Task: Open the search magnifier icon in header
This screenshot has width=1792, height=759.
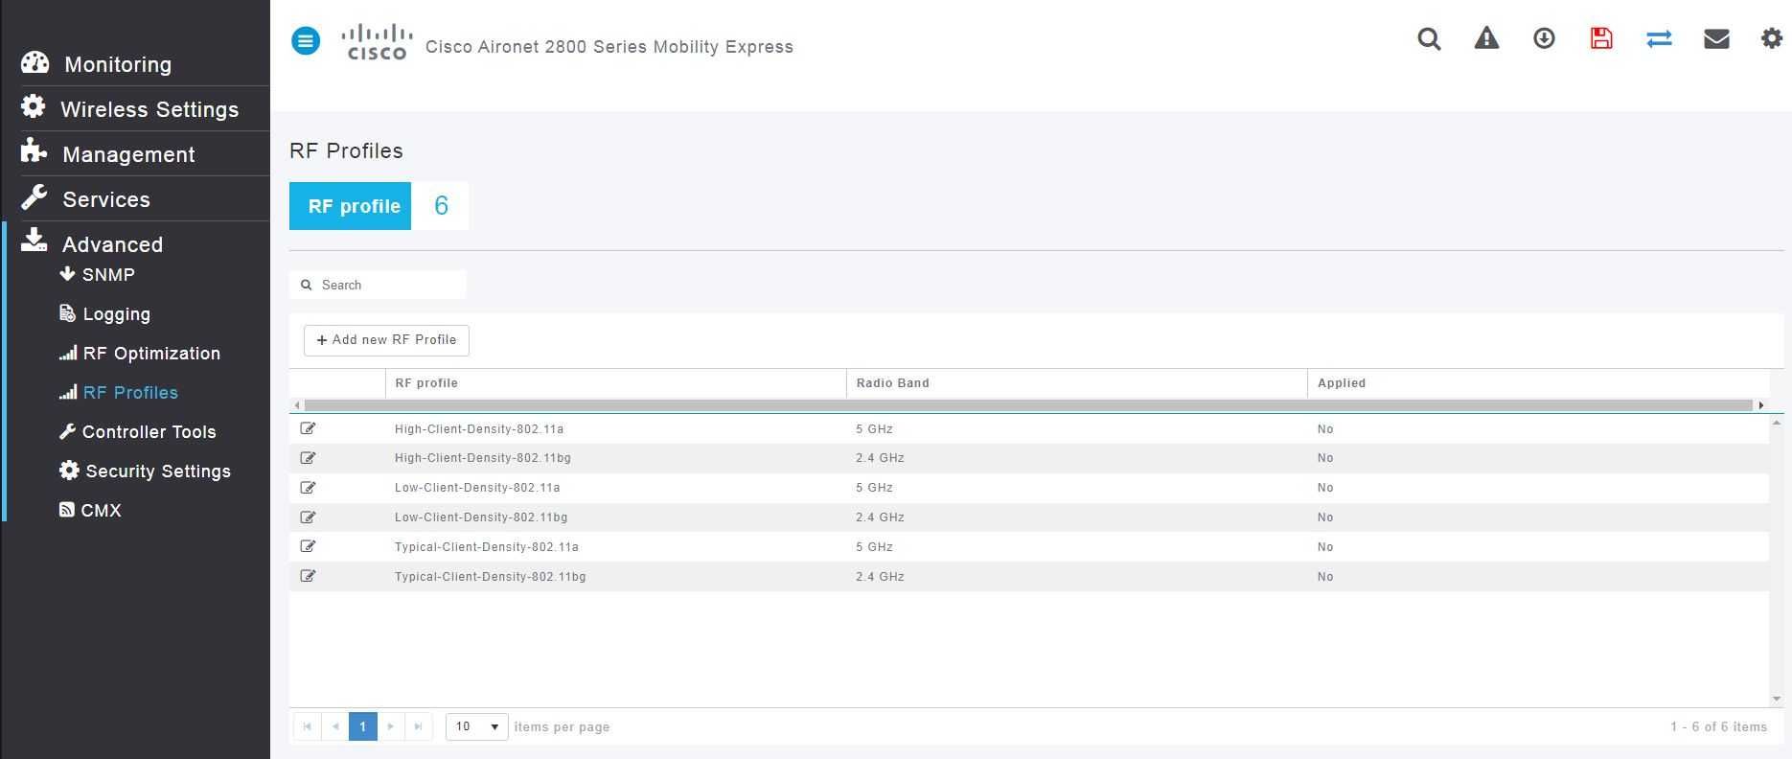Action: tap(1429, 38)
